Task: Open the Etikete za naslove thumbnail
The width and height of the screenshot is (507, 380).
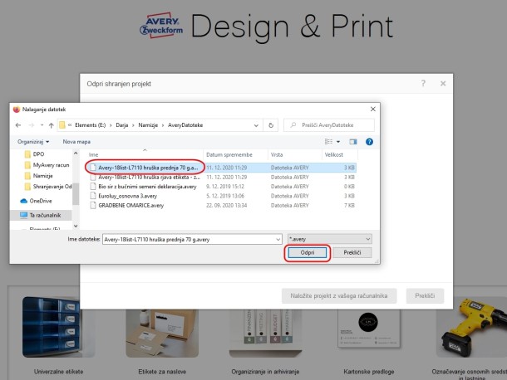Action: 162,334
